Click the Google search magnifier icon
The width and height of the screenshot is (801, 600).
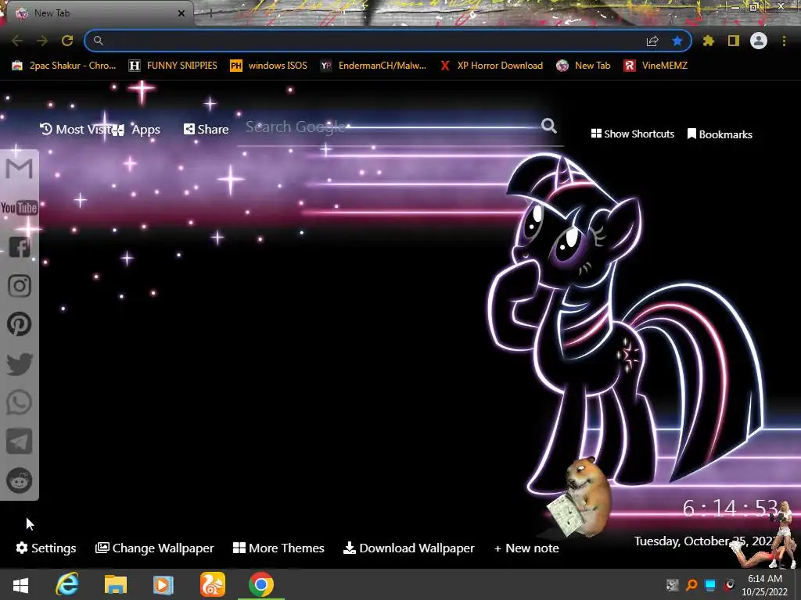coord(549,126)
